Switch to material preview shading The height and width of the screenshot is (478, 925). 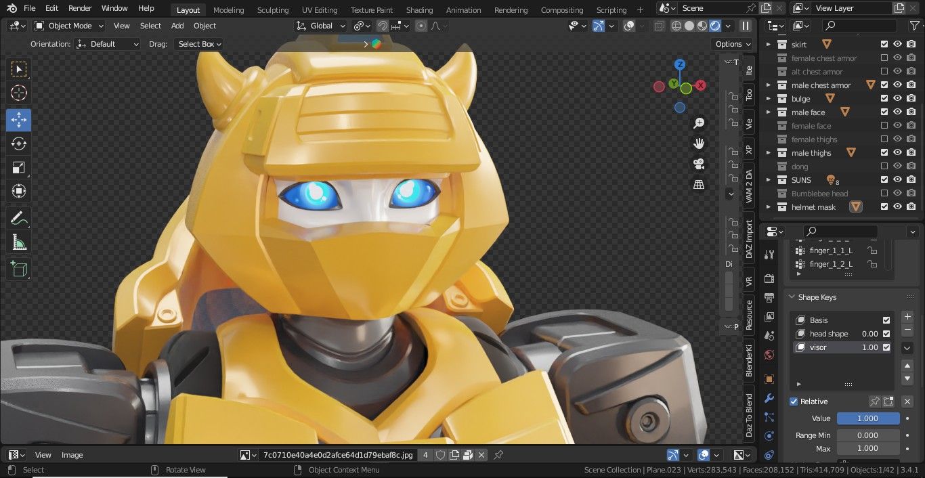pos(702,26)
